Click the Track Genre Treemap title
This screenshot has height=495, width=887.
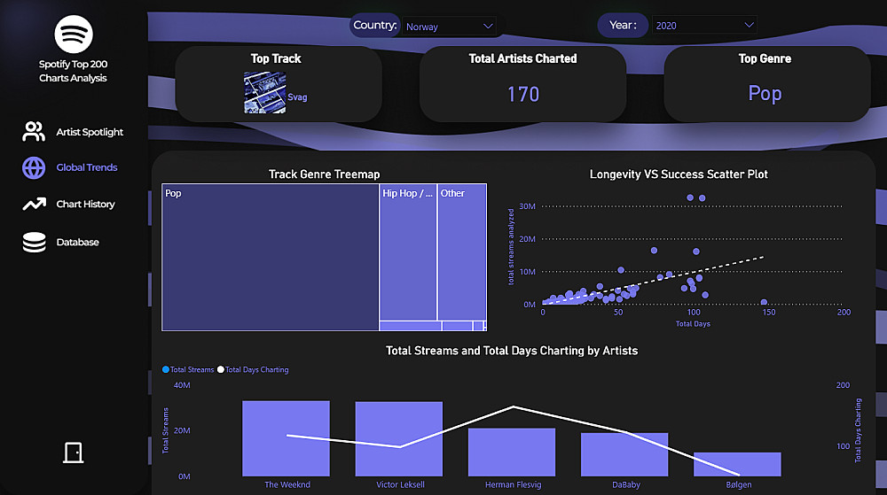click(324, 174)
